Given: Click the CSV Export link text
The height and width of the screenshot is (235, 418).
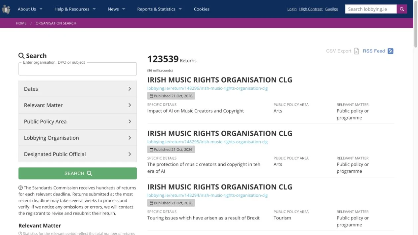Looking at the screenshot, I should tap(339, 51).
